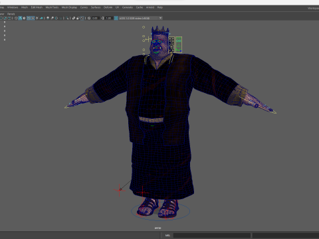Toggle X-ray display
The image size is (319, 239).
(x=74, y=18)
